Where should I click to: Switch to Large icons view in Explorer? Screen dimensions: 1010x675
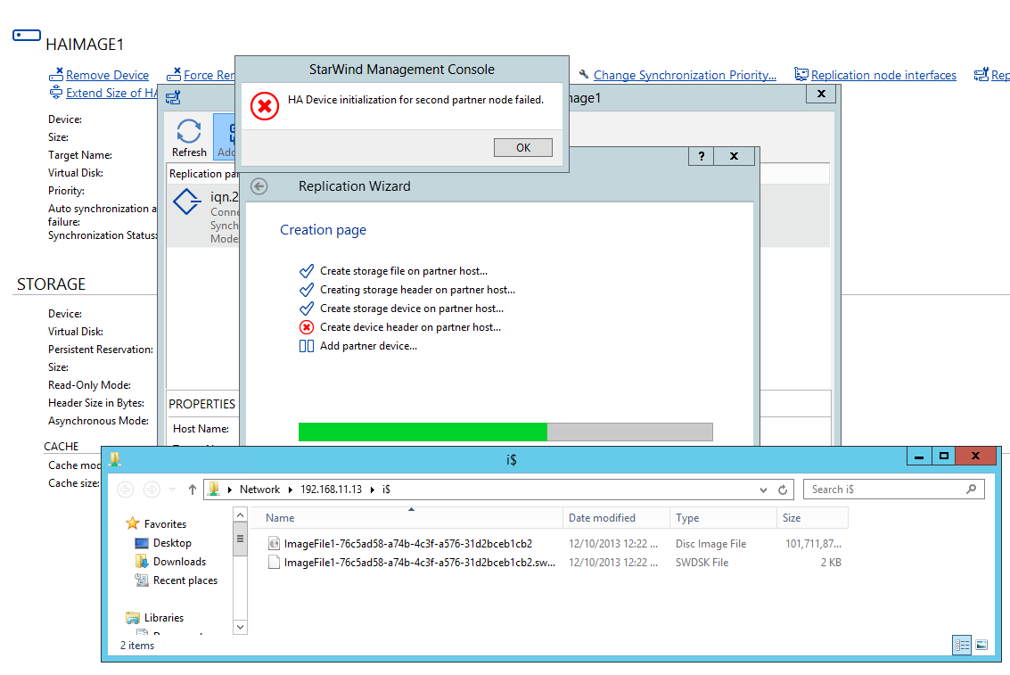coord(981,645)
